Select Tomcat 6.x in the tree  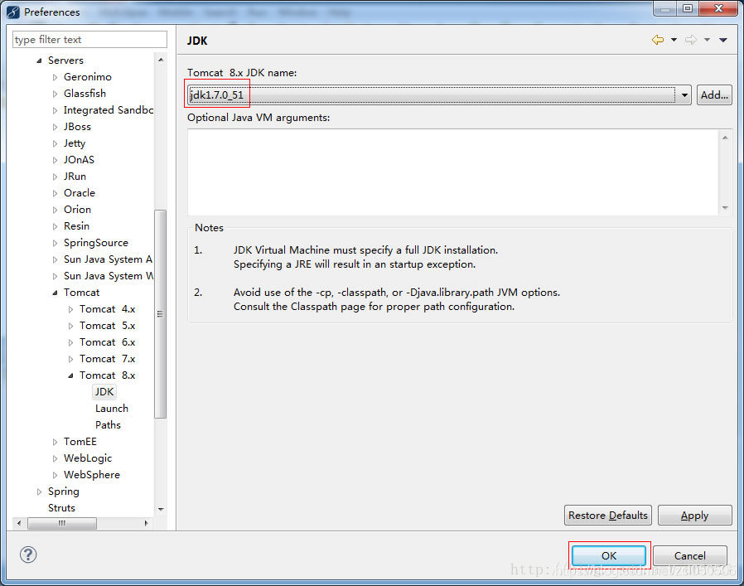coord(107,342)
